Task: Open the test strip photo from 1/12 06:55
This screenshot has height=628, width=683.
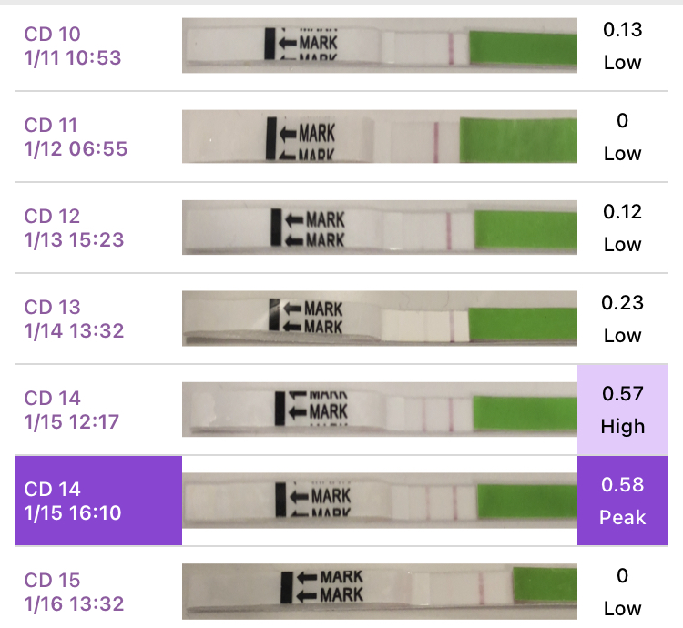Action: [x=381, y=137]
